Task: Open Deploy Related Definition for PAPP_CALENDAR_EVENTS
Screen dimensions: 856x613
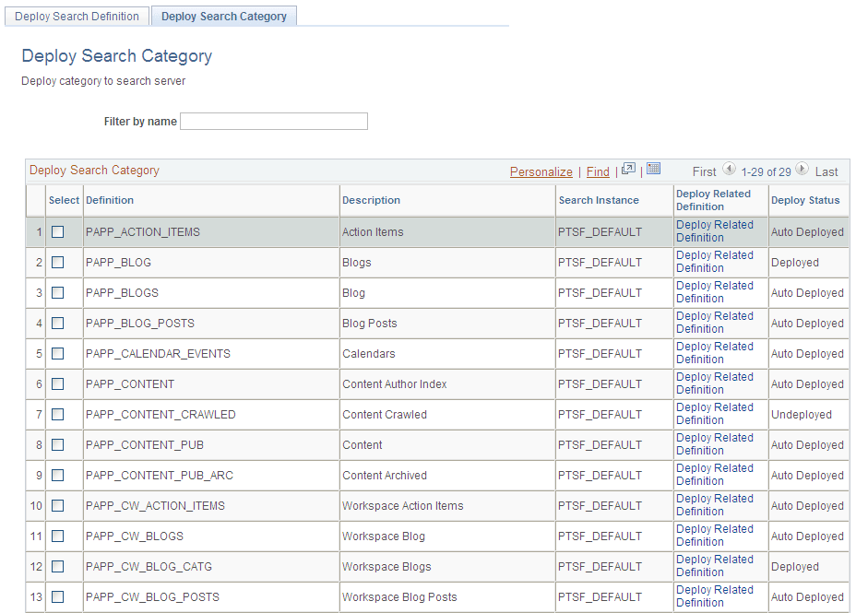Action: pyautogui.click(x=715, y=353)
